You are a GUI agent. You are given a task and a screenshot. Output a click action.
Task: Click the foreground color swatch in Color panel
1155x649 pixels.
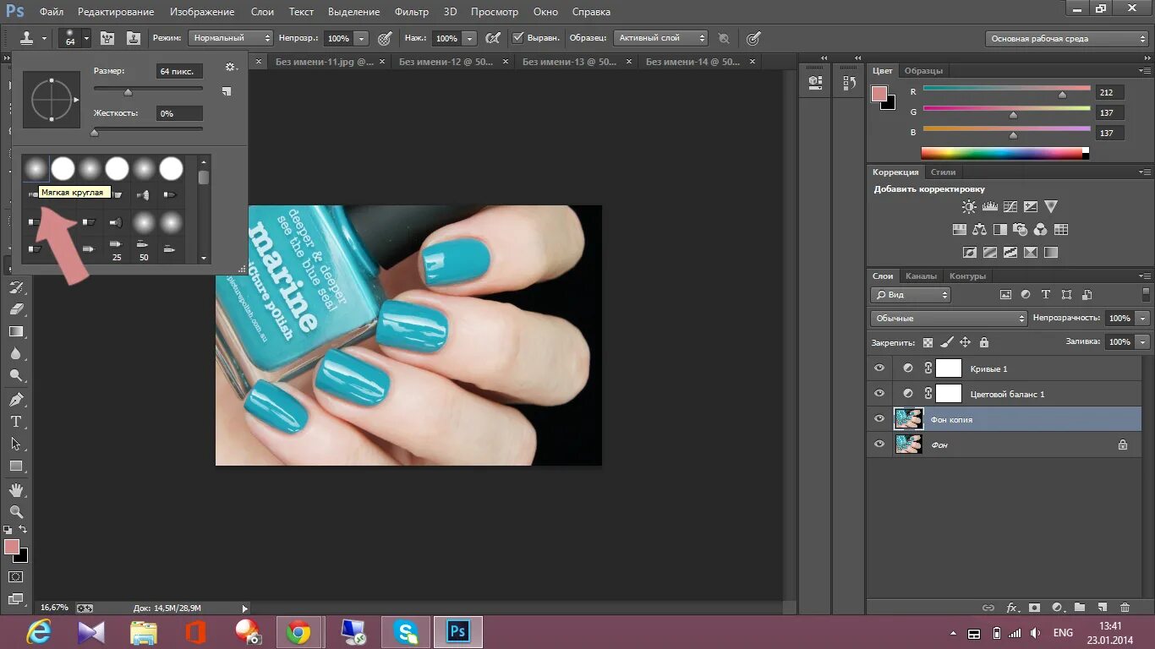coord(879,94)
